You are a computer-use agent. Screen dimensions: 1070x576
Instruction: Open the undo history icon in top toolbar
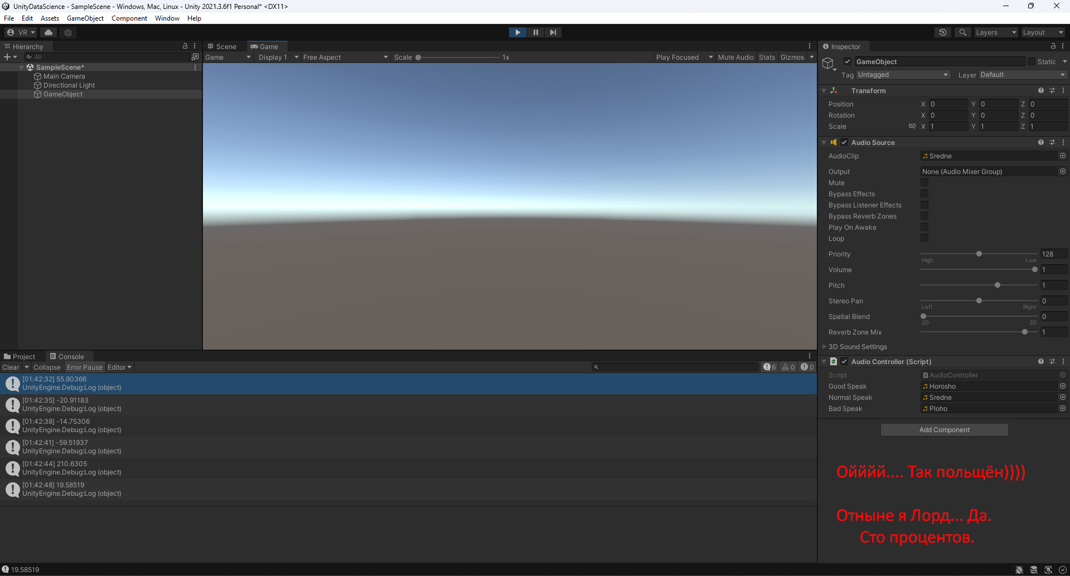pos(943,32)
